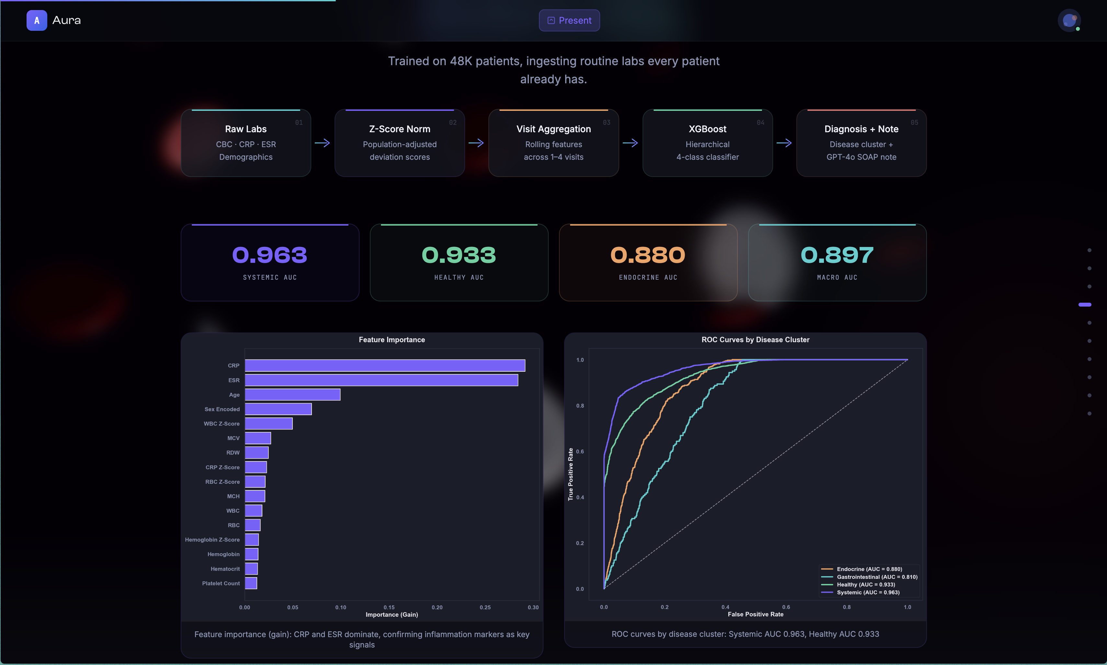Click the Aura brand name text
Image resolution: width=1107 pixels, height=665 pixels.
(x=66, y=21)
